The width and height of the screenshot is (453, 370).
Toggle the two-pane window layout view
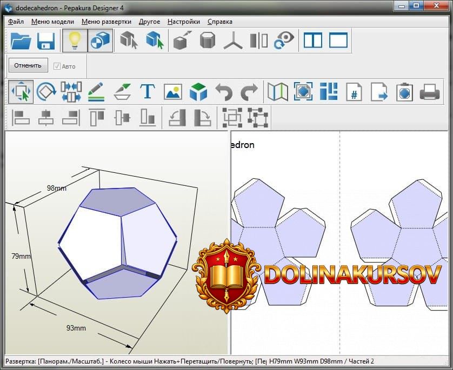312,41
